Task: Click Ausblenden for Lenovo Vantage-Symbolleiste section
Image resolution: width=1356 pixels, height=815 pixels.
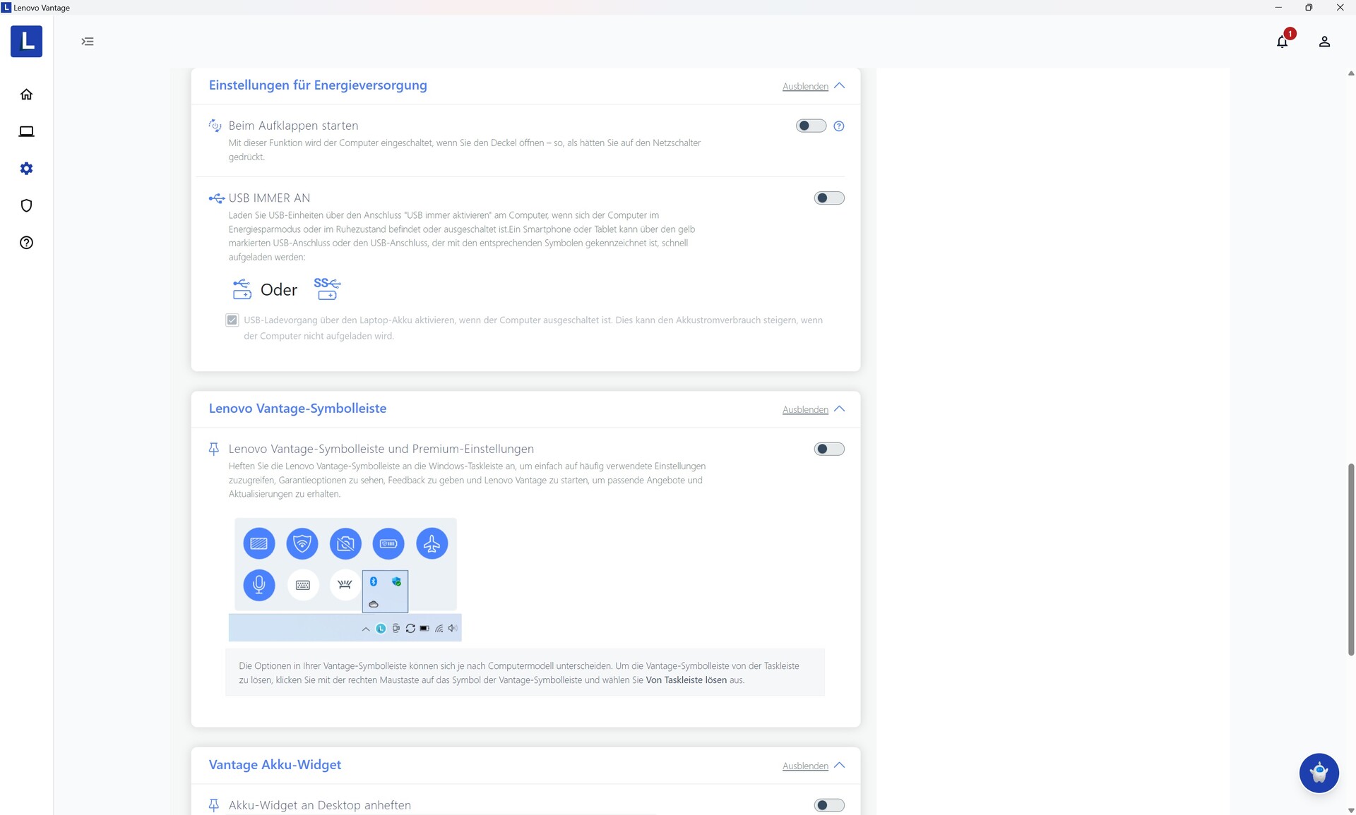Action: (x=805, y=410)
